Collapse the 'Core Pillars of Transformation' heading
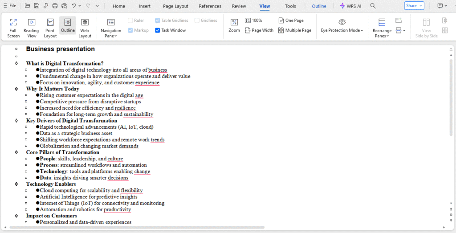 [x=16, y=152]
